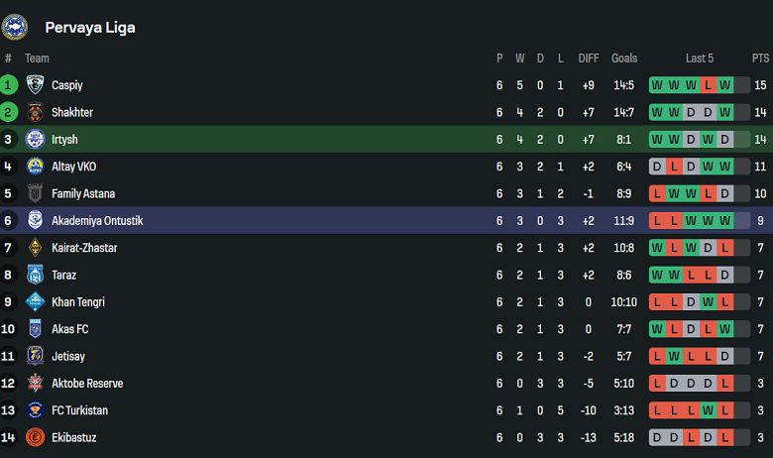Click the Khan Tengri team badge
773x458 pixels.
35,301
